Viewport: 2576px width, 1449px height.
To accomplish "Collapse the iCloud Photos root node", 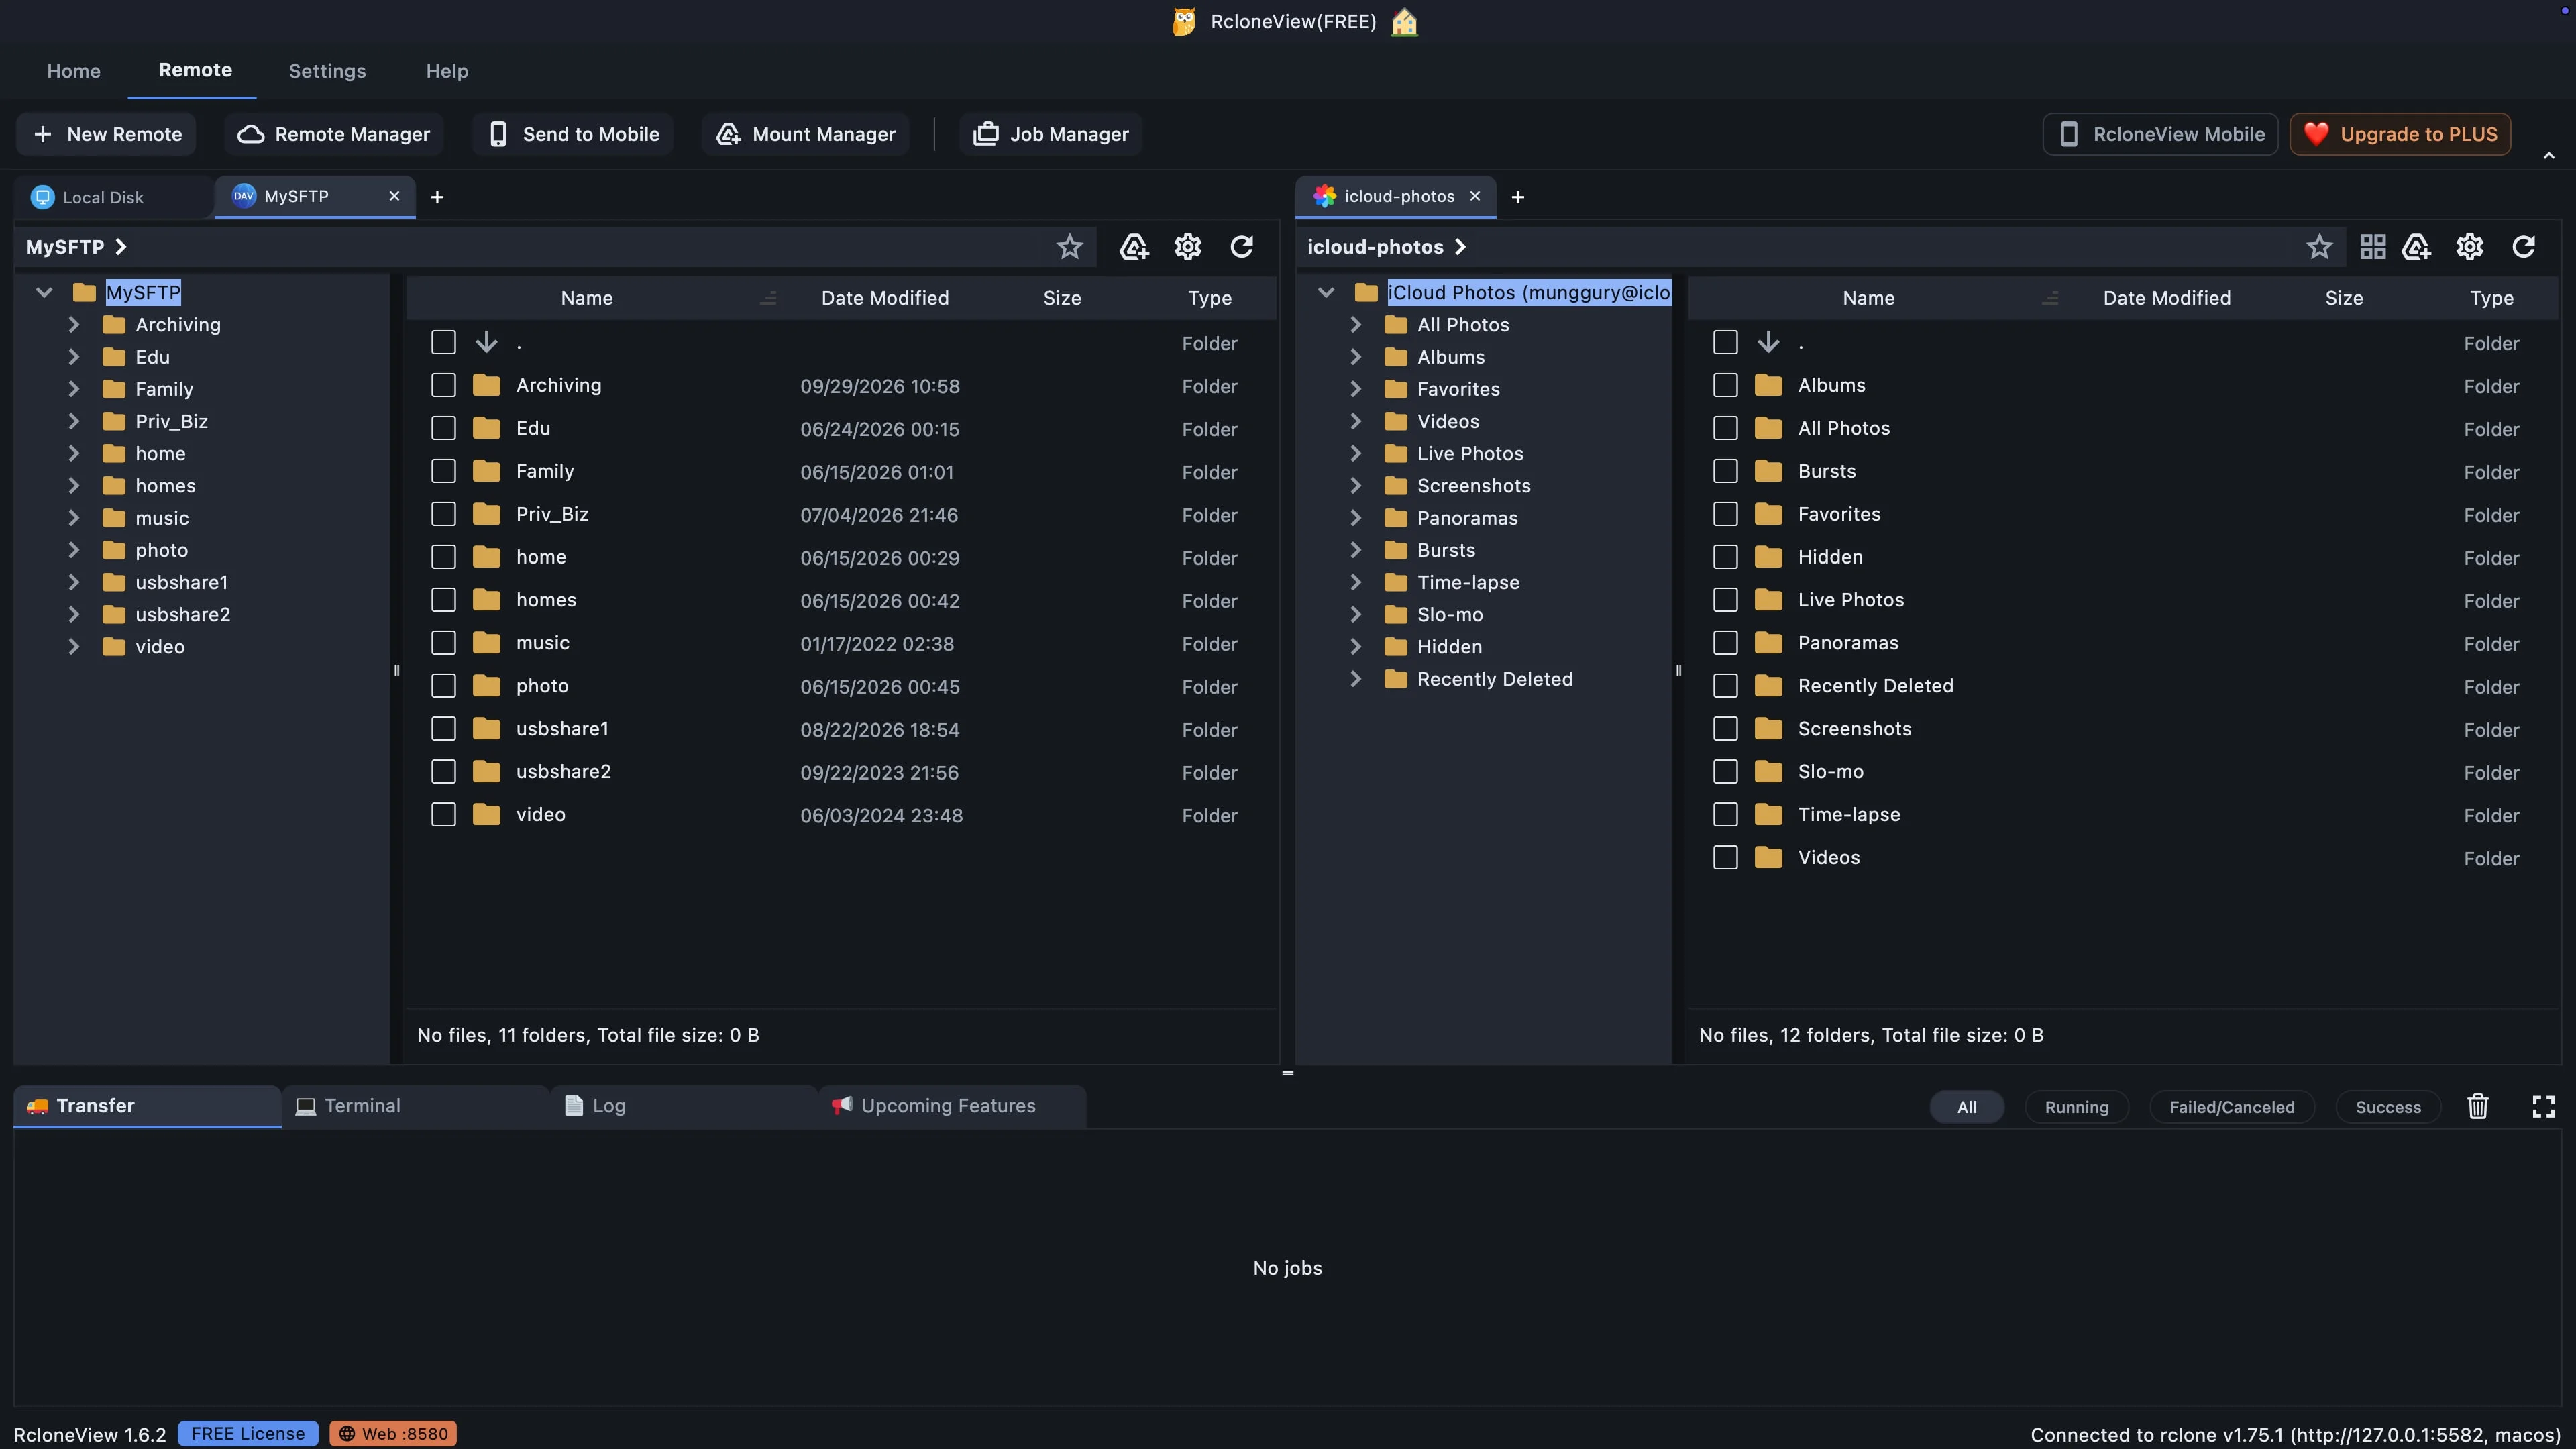I will pos(1325,292).
